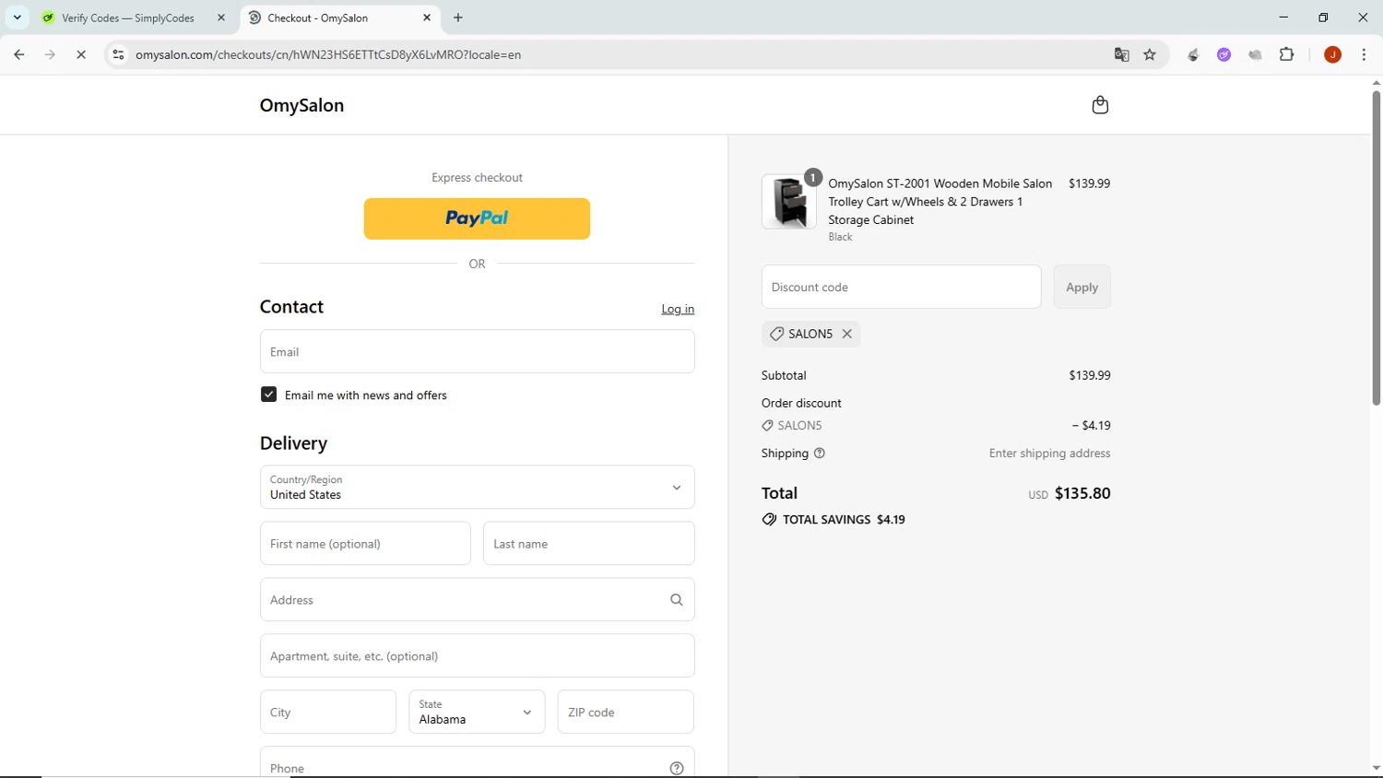
Task: Go forward in browser history
Action: coord(50,54)
